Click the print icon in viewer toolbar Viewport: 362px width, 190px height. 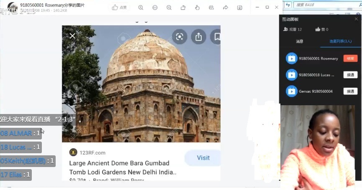(211, 8)
